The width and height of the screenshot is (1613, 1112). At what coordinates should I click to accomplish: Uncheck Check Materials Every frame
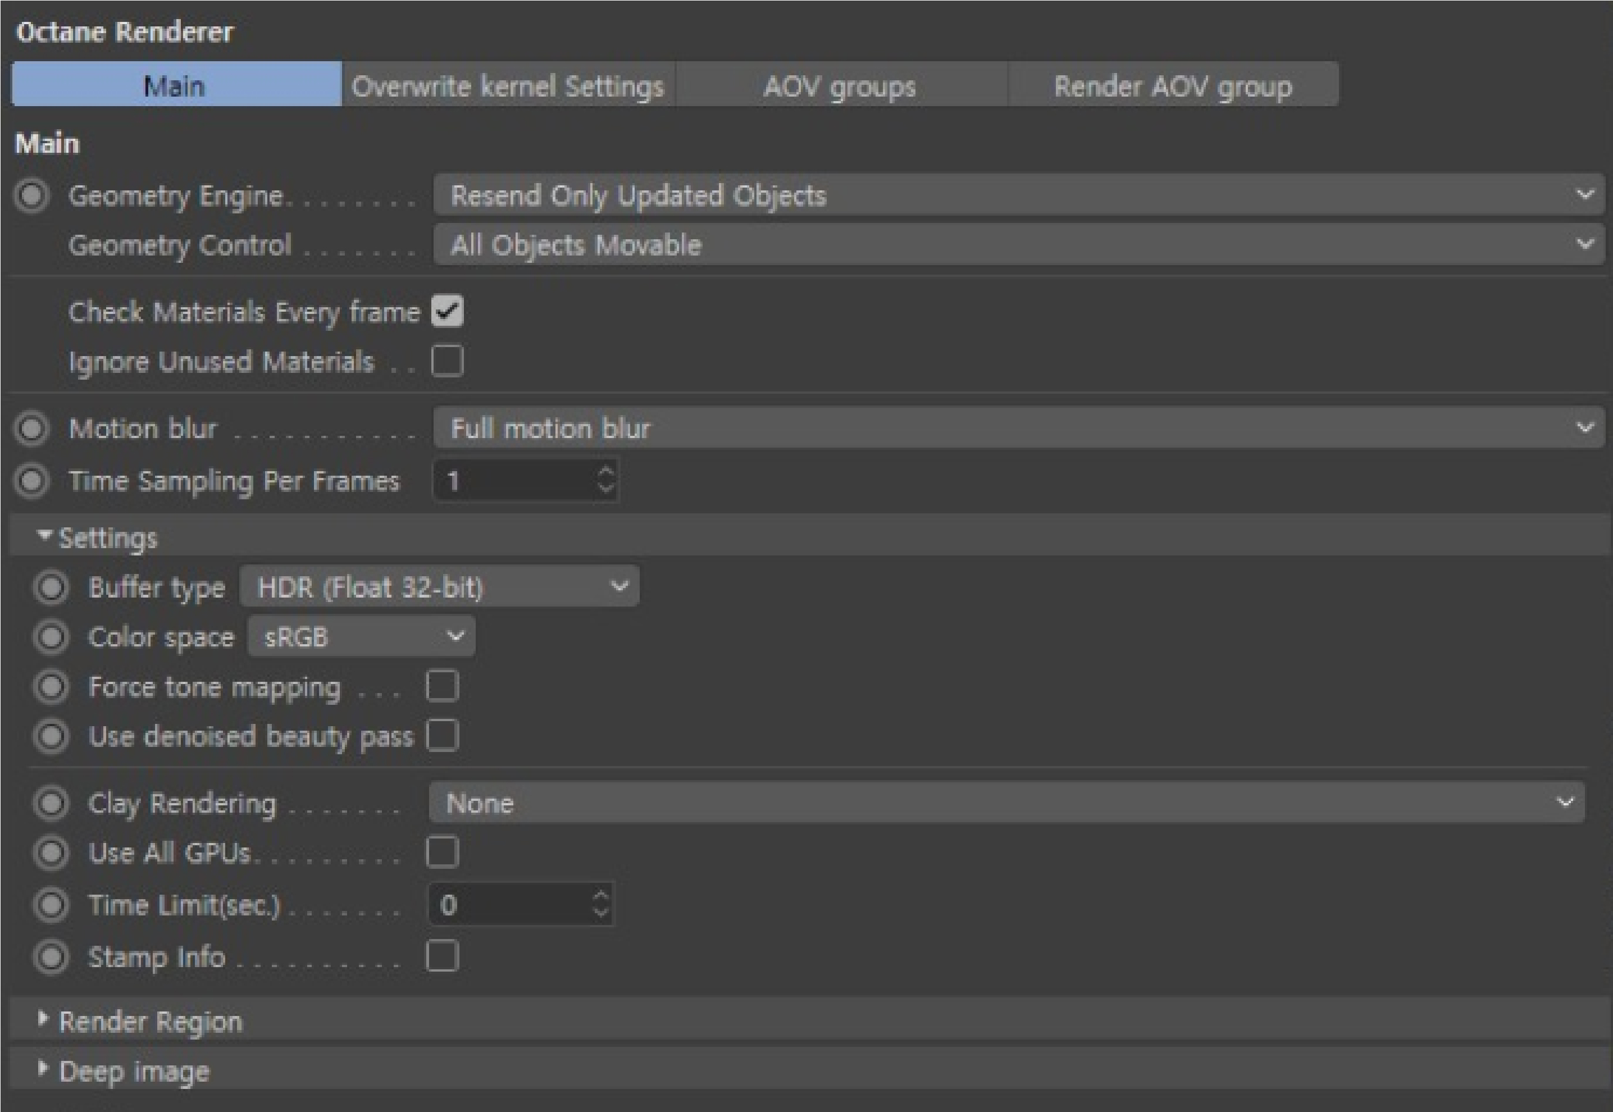coord(447,312)
